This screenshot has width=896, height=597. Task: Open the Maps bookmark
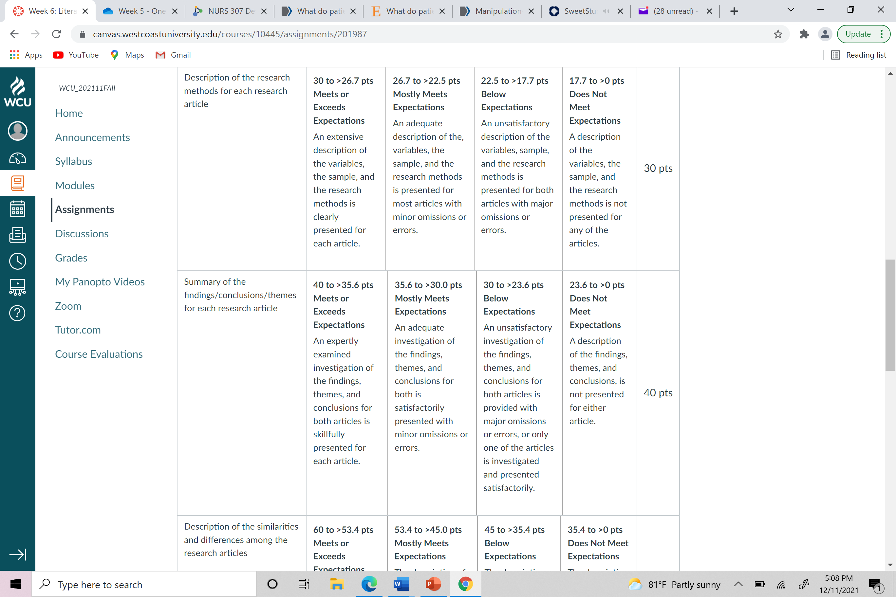pyautogui.click(x=127, y=55)
